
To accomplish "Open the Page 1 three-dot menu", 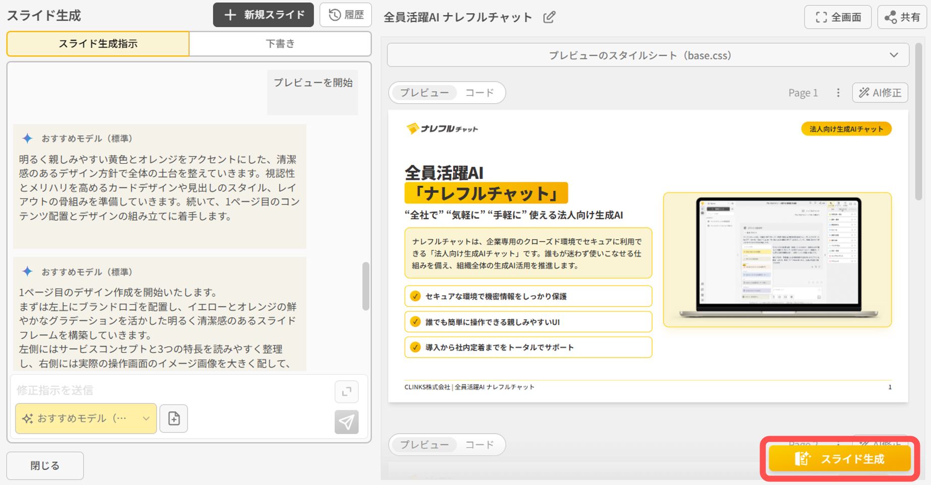I will point(838,93).
